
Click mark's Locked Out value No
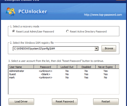pyautogui.click(x=67, y=77)
